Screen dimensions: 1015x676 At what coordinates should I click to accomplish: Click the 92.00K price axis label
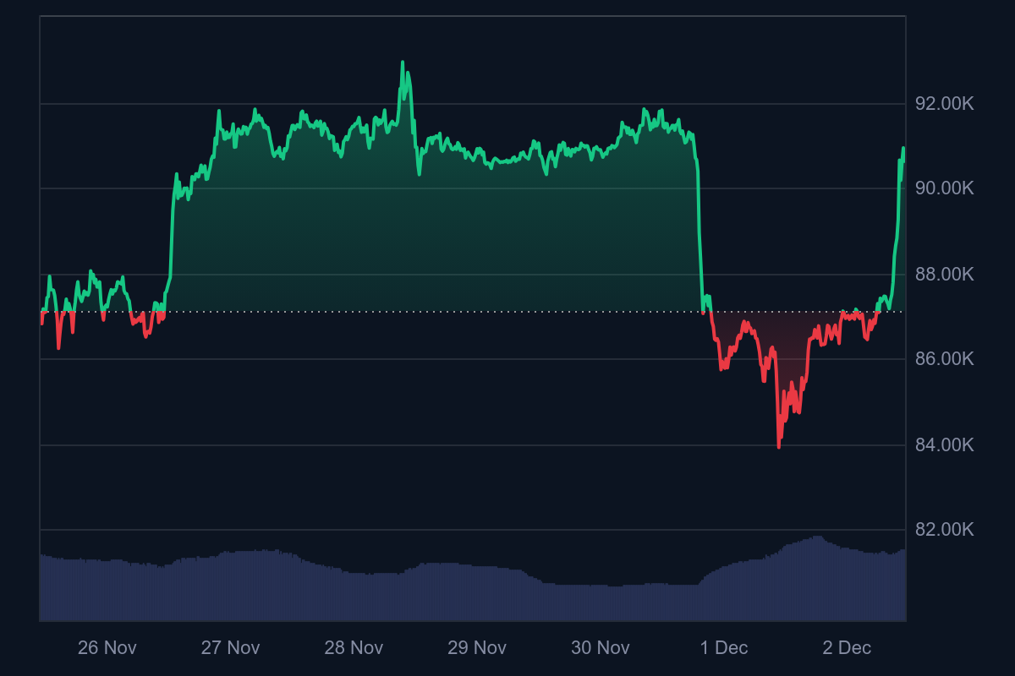click(x=945, y=104)
